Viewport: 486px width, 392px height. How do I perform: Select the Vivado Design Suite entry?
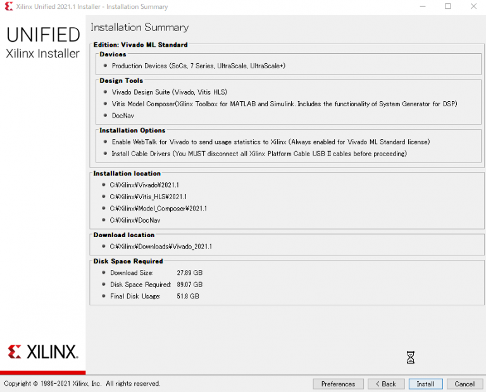169,92
